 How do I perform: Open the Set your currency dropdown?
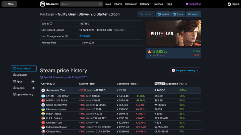point(185,70)
